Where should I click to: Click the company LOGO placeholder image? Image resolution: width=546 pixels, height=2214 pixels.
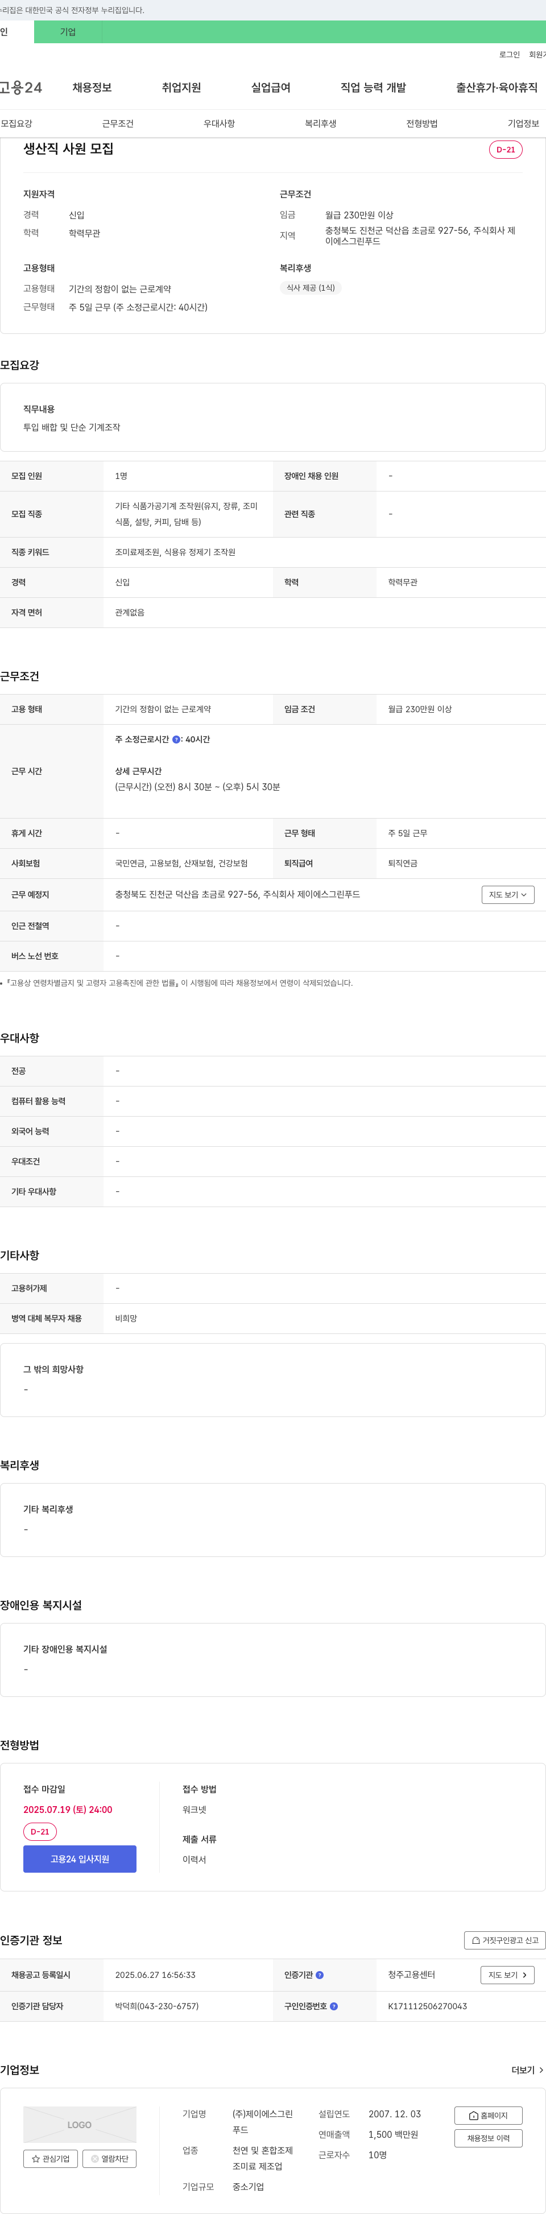click(x=80, y=2125)
